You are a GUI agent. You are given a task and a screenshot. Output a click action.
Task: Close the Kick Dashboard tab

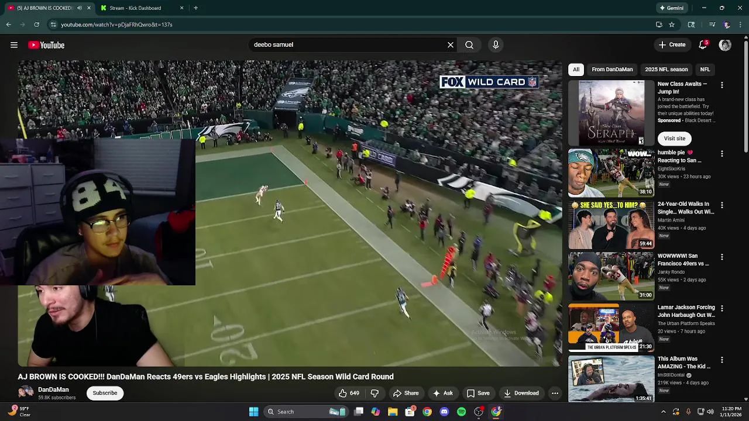pyautogui.click(x=181, y=8)
